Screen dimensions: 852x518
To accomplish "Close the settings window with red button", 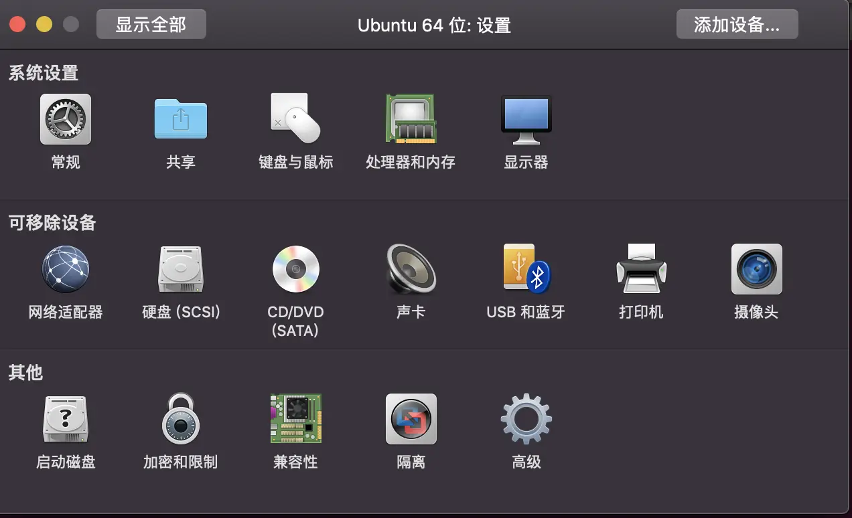I will click(x=17, y=25).
